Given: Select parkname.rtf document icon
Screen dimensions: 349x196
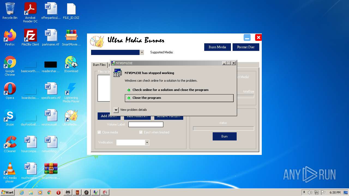Looking at the screenshot, I should point(51,38).
